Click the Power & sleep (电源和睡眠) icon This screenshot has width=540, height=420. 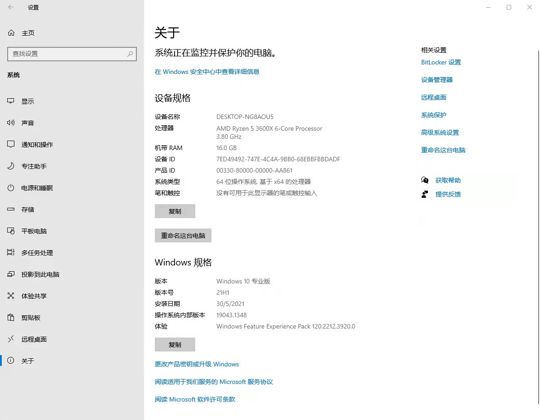coord(11,188)
